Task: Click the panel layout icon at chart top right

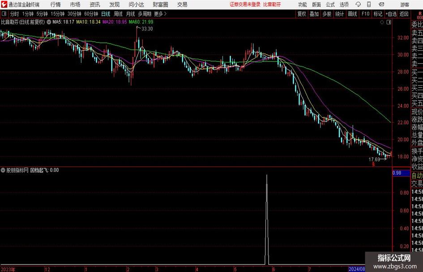Action: point(389,22)
